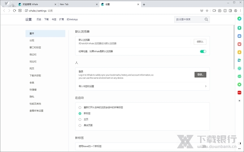Click the square icon next to reload
The image size is (244, 152).
click(20, 11)
